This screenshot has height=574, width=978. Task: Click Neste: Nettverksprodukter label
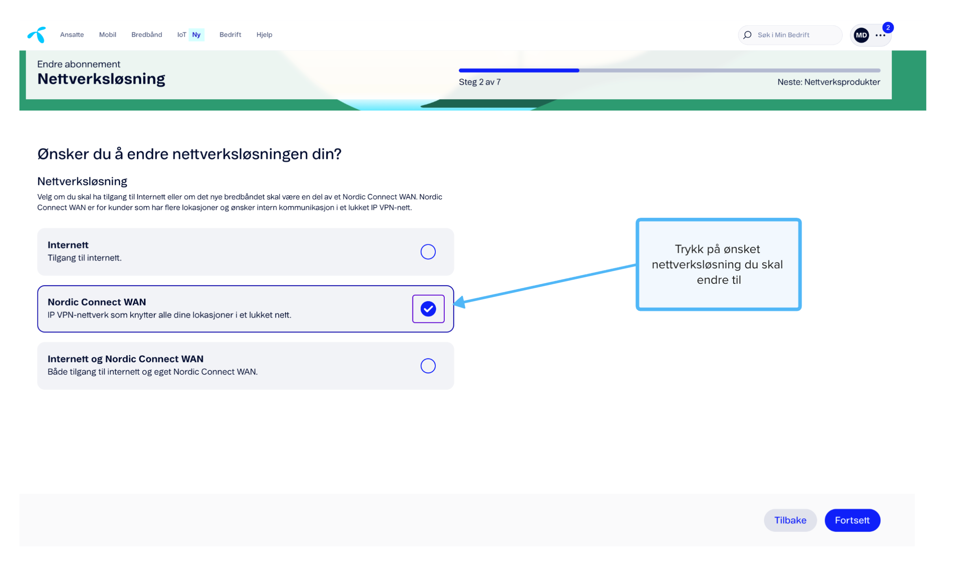[829, 82]
